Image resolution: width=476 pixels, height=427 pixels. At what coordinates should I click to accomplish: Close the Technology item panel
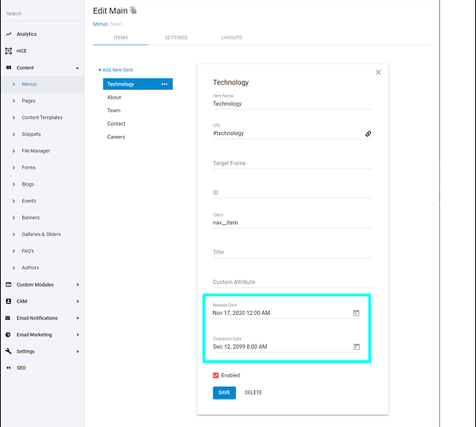pos(378,73)
